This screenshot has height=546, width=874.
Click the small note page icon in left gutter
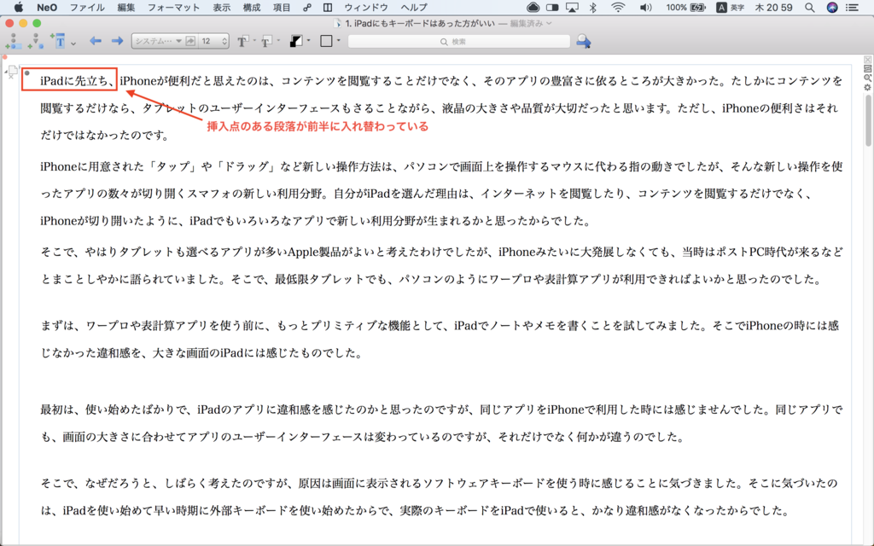coord(12,70)
